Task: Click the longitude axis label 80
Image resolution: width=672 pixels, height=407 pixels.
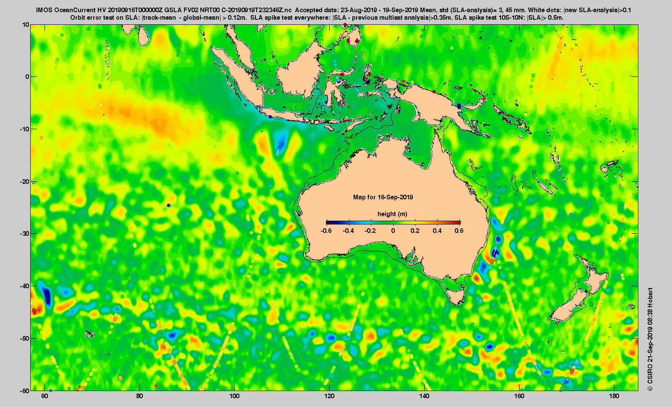Action: pos(140,396)
